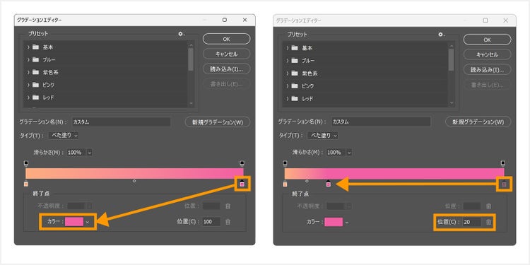Select ピンク folder icon in right dialog
This screenshot has height=265, width=530.
(x=295, y=86)
